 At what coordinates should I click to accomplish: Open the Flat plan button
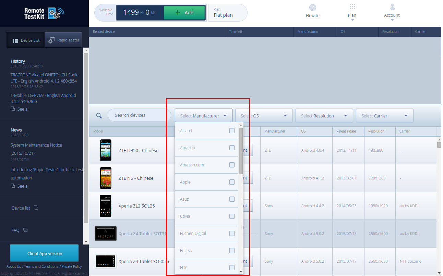[x=228, y=13]
